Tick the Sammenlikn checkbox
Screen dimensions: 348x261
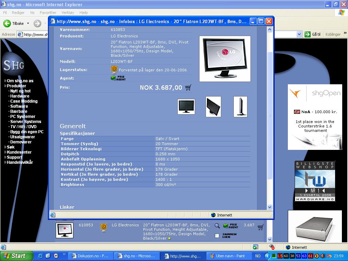coord(217,236)
